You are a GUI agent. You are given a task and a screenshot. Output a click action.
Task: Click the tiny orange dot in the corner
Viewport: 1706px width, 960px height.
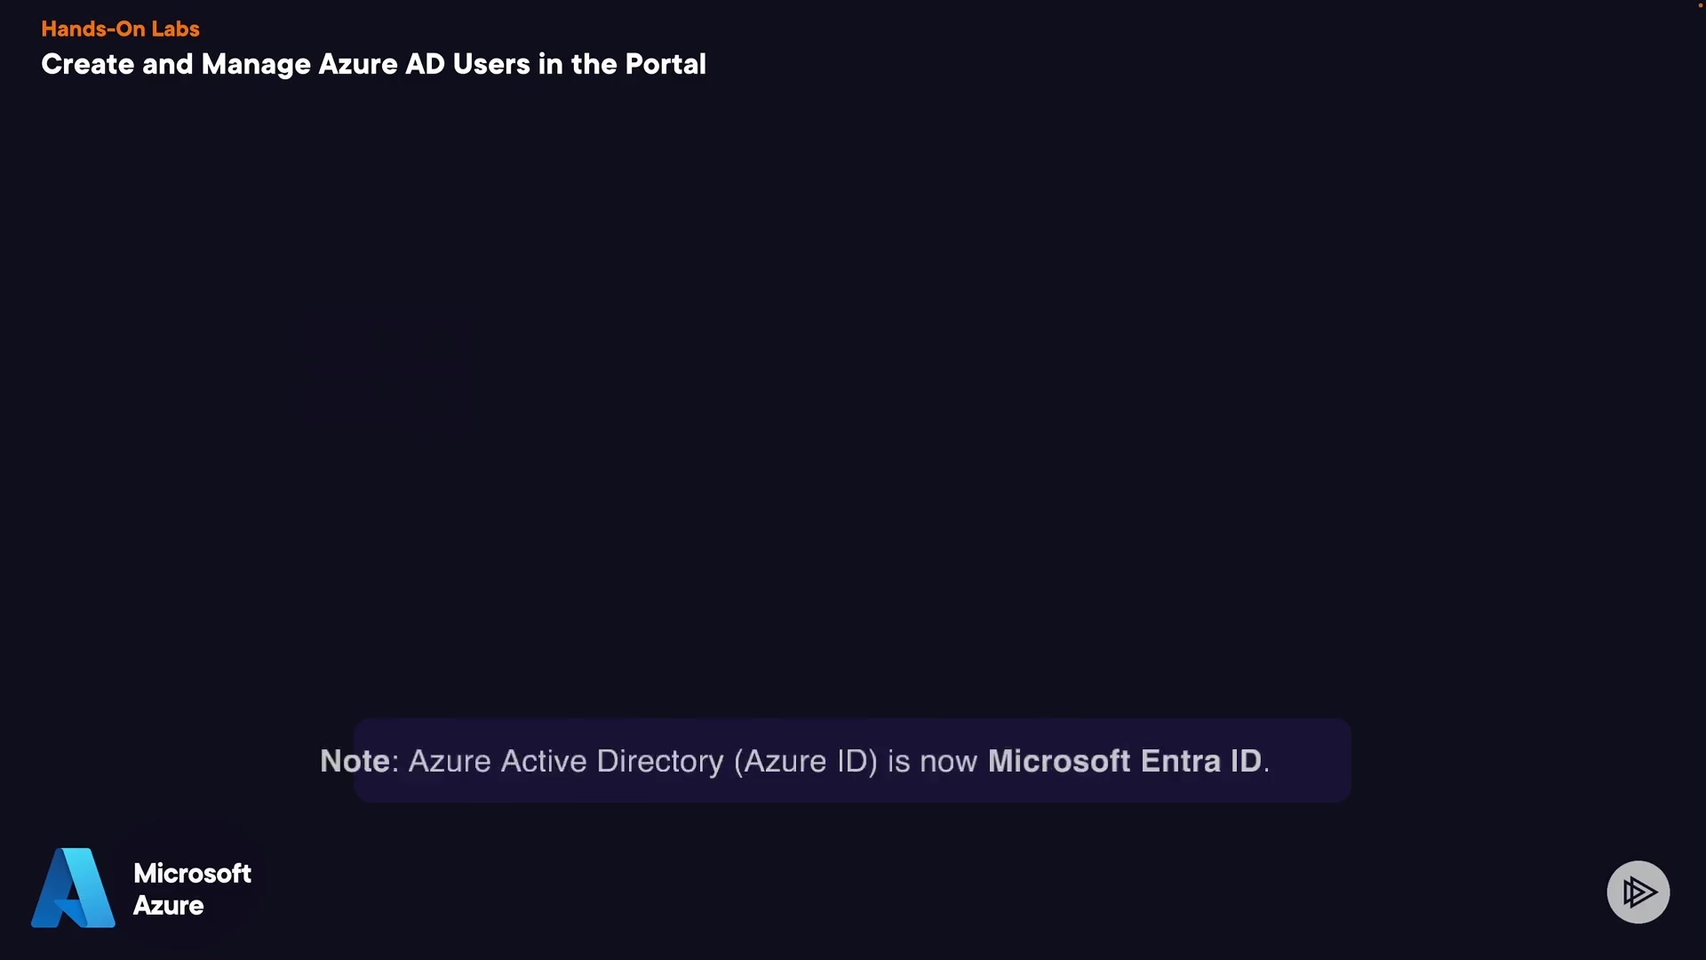click(x=1701, y=5)
